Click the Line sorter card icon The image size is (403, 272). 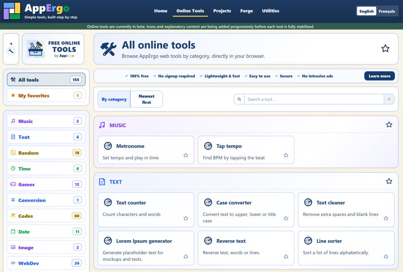pyautogui.click(x=308, y=241)
